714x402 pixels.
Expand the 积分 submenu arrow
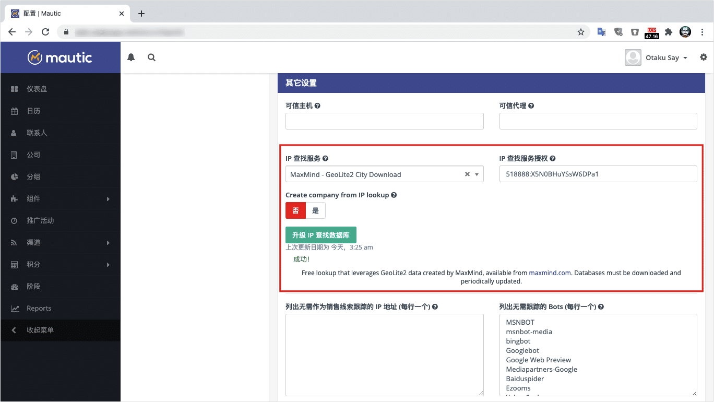pyautogui.click(x=108, y=265)
